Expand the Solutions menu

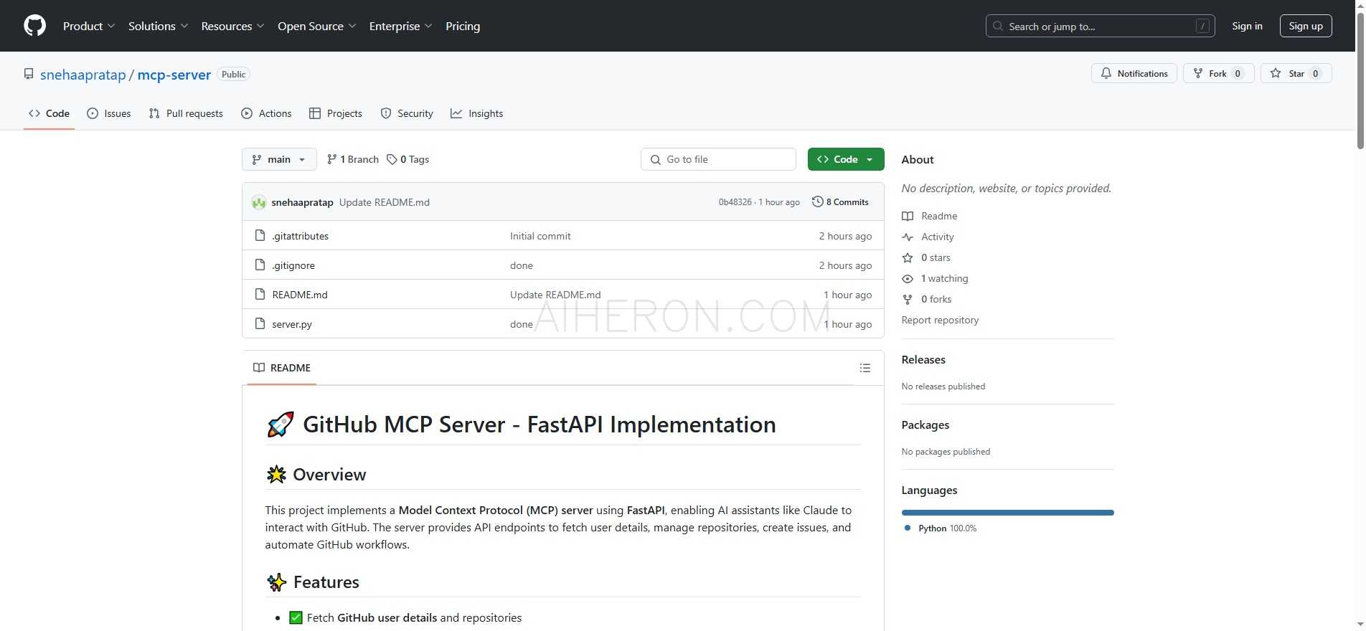(x=159, y=26)
